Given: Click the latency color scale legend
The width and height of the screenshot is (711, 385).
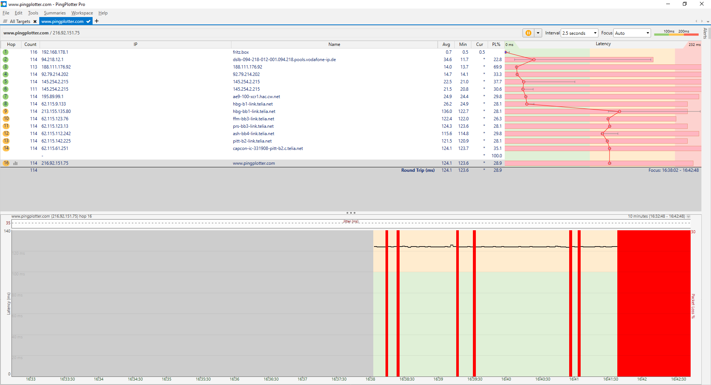Looking at the screenshot, I should [x=676, y=33].
